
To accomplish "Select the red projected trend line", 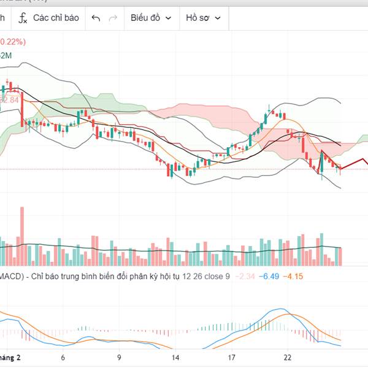I will 354,163.
